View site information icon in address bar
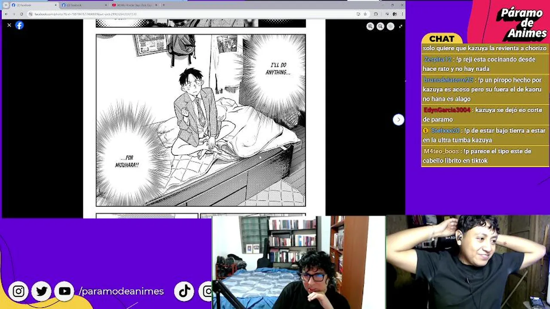550x309 pixels. [31, 14]
